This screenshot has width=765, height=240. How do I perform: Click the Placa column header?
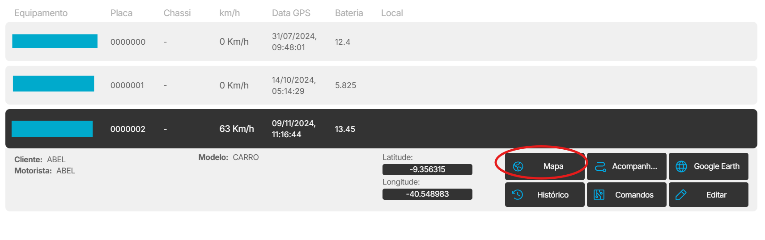(x=121, y=13)
